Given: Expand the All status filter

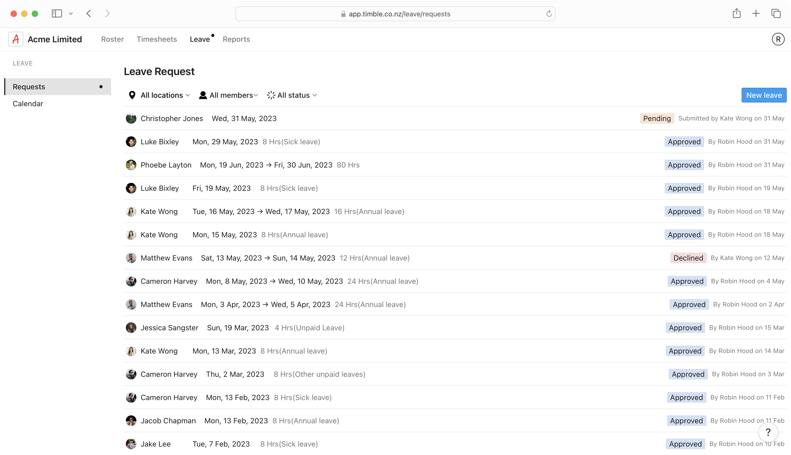Looking at the screenshot, I should coord(292,95).
